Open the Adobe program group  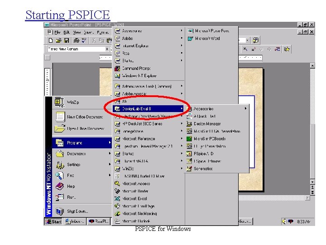click(x=149, y=38)
